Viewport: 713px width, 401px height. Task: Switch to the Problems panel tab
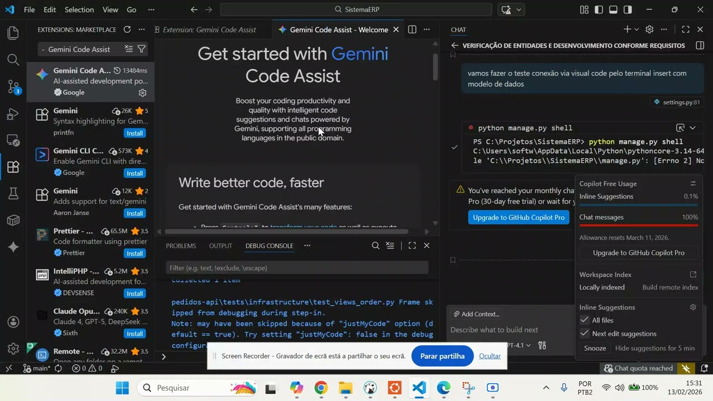(181, 246)
